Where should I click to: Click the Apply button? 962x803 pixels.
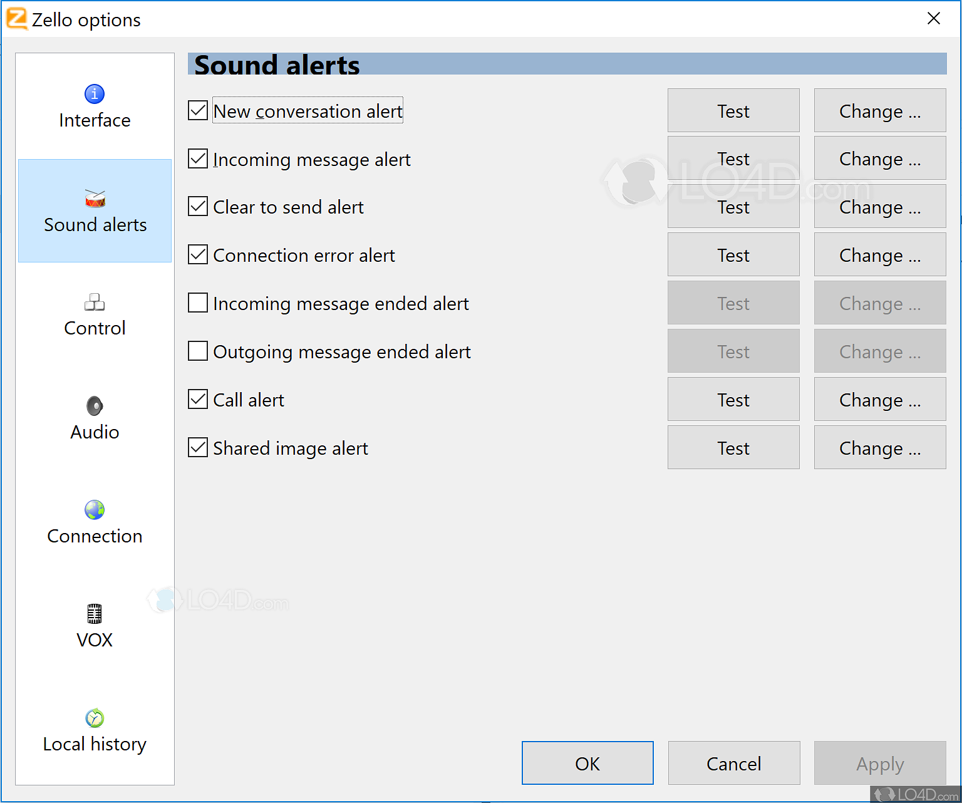879,763
